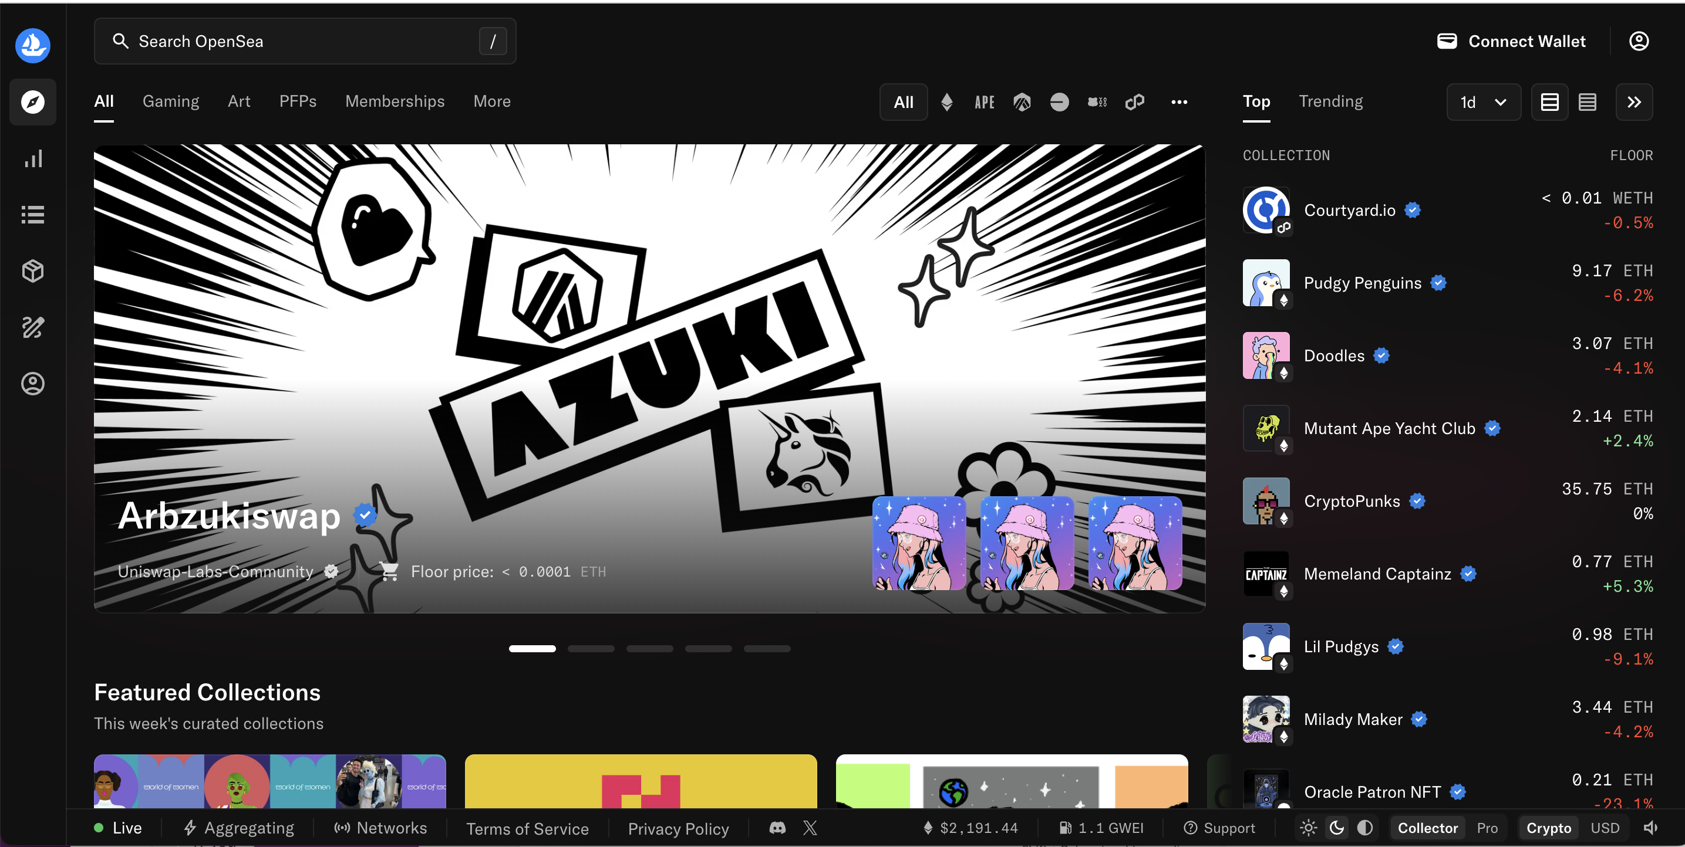
Task: Select contrast theme half-circle icon
Action: point(1365,828)
